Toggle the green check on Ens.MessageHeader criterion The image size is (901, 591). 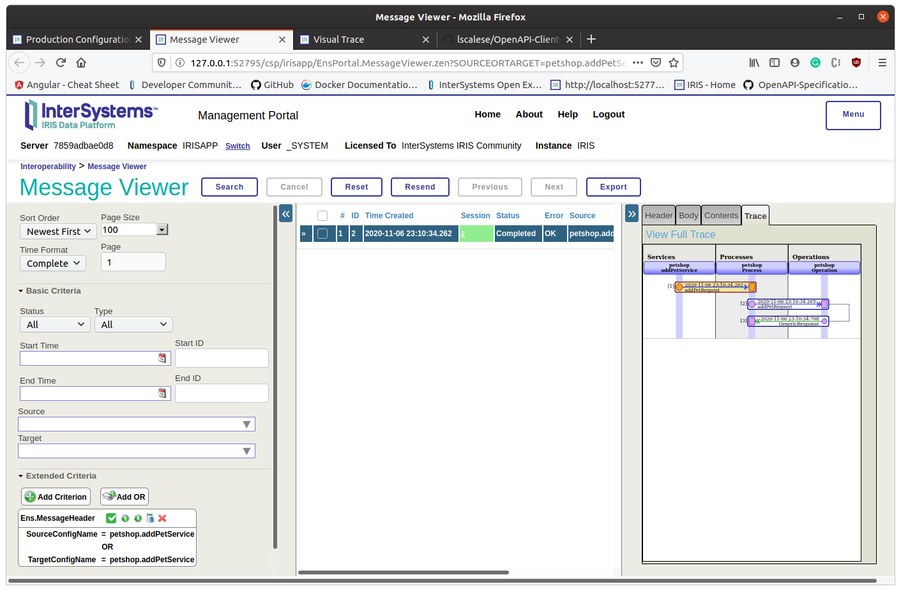click(x=111, y=518)
